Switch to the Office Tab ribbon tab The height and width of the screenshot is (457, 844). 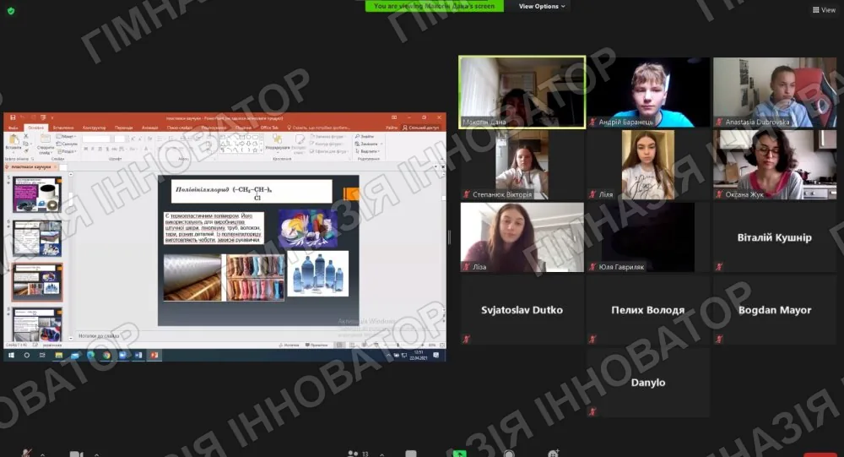click(269, 128)
